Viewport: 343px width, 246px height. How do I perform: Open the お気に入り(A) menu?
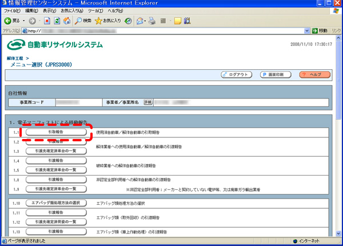[x=72, y=11]
